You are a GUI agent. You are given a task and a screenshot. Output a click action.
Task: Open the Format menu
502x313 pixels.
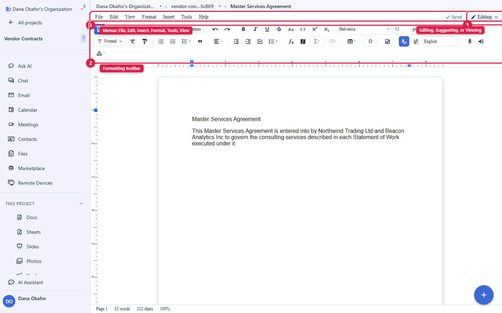(149, 17)
